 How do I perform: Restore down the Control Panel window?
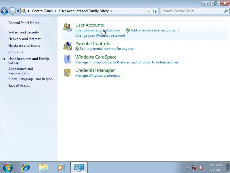tap(215, 3)
